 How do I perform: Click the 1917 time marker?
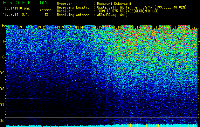click(x=137, y=27)
